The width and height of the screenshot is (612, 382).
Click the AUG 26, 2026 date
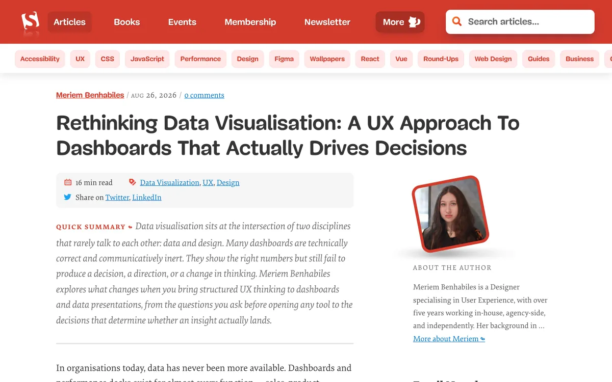(x=154, y=95)
